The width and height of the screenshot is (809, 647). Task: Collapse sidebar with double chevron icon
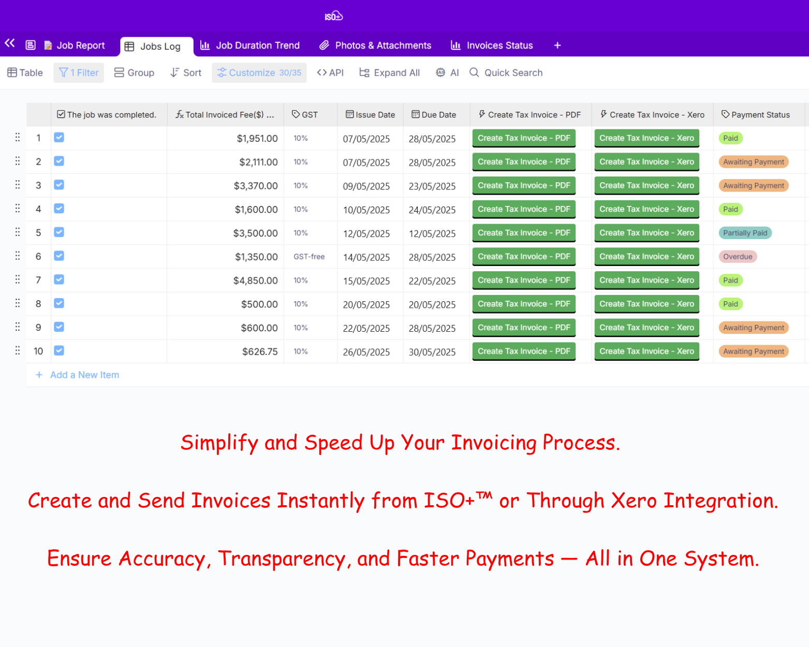tap(10, 43)
